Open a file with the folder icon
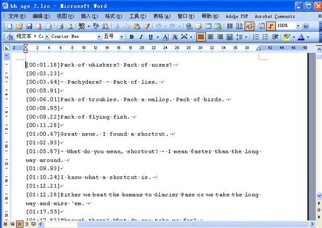The image size is (322, 228). (x=19, y=26)
